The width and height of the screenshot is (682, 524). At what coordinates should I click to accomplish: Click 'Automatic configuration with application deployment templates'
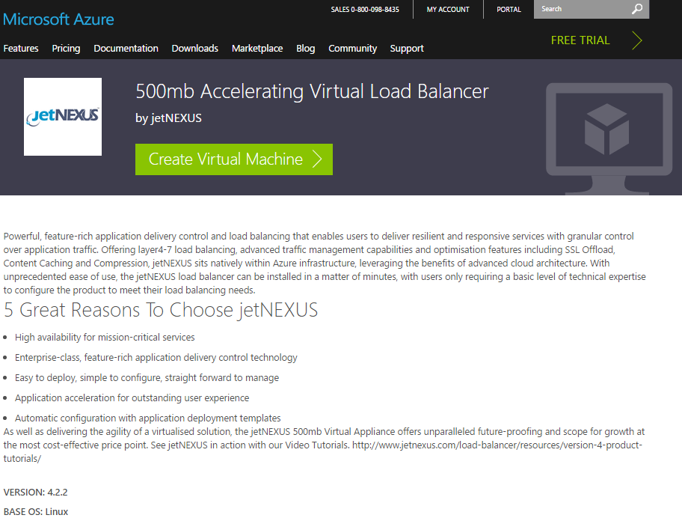click(148, 418)
